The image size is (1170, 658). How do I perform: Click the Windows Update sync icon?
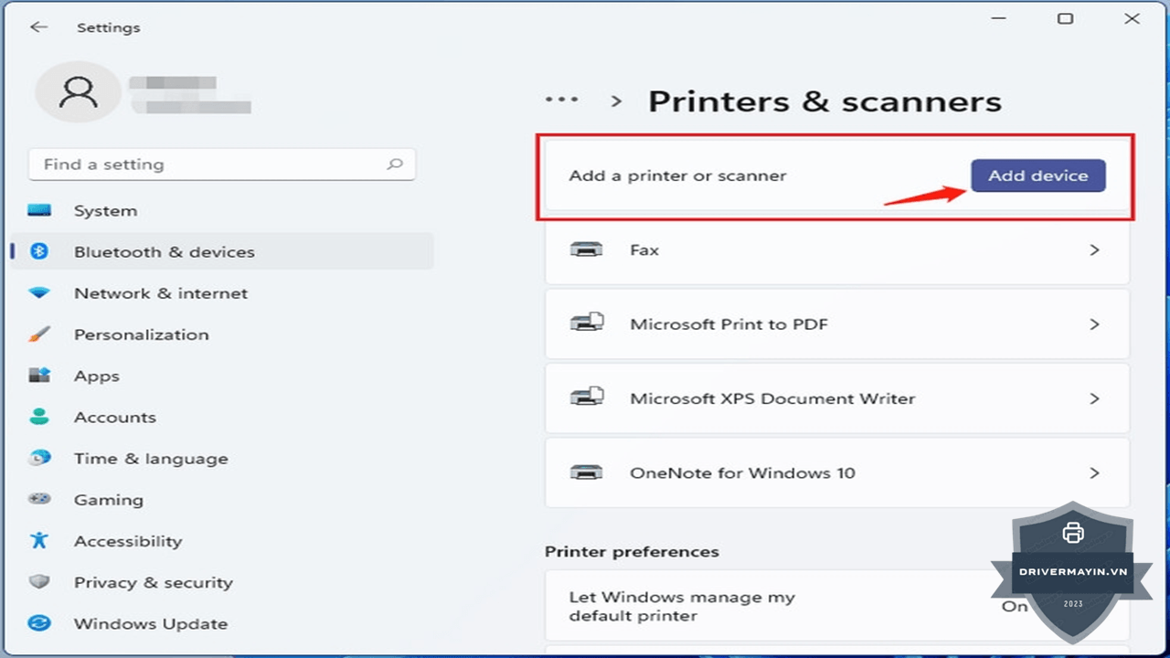39,624
